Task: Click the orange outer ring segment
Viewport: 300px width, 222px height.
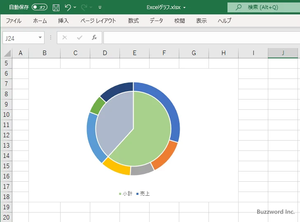Action: [x=166, y=156]
